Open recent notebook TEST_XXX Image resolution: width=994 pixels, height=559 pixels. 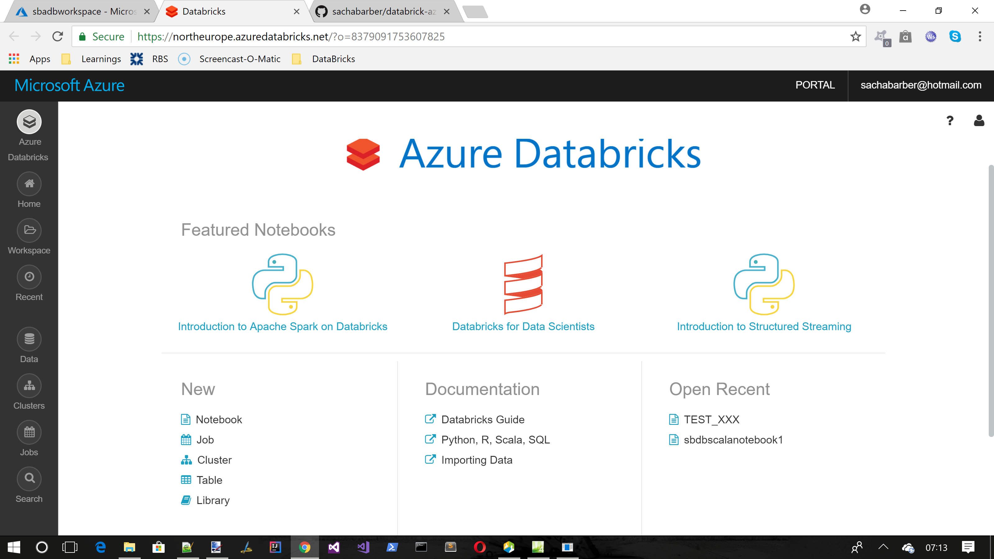tap(704, 419)
